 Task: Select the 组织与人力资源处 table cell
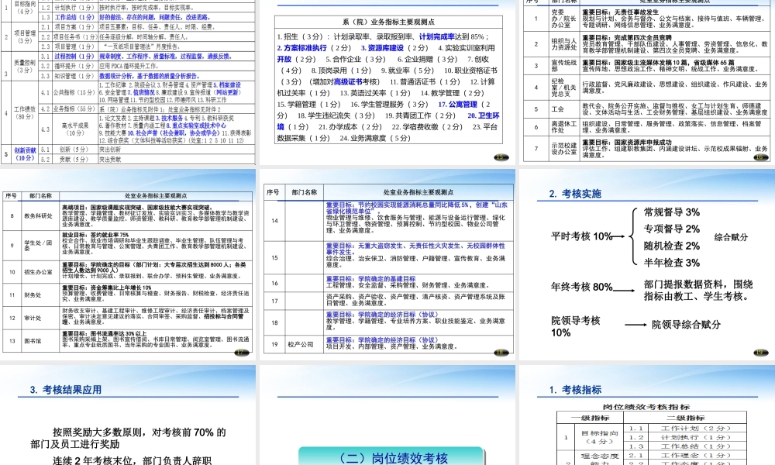coord(564,44)
